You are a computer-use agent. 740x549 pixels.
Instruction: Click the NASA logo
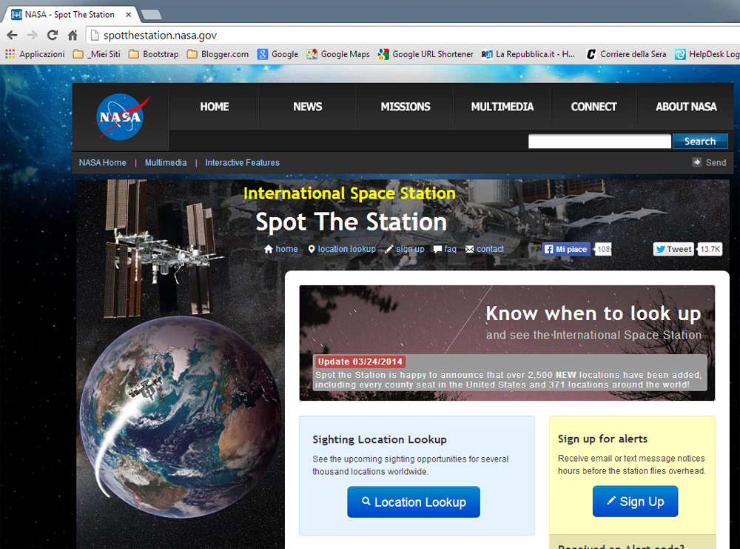121,117
